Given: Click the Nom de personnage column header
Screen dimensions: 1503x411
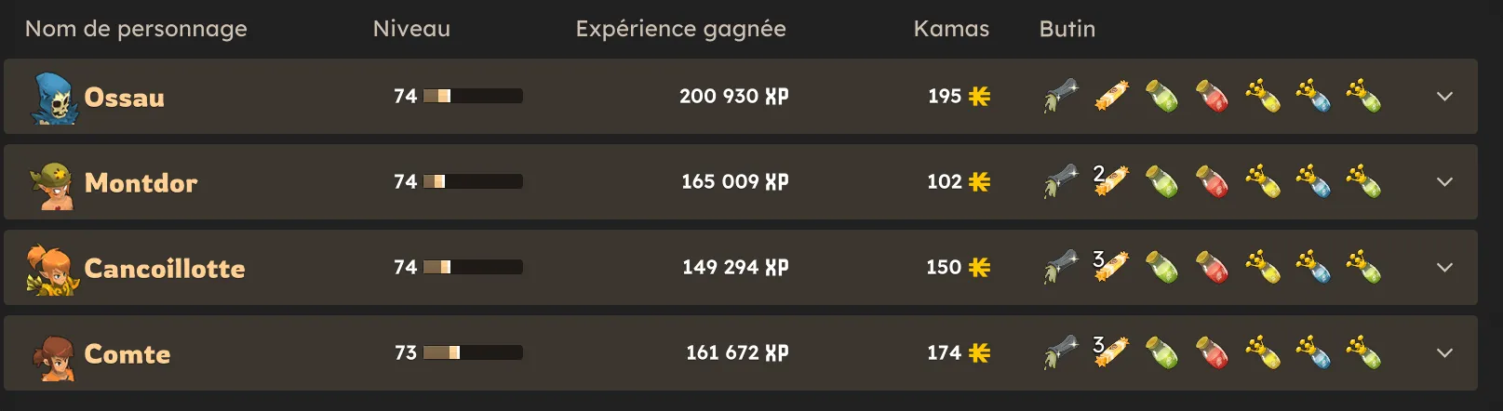Looking at the screenshot, I should coord(136,29).
